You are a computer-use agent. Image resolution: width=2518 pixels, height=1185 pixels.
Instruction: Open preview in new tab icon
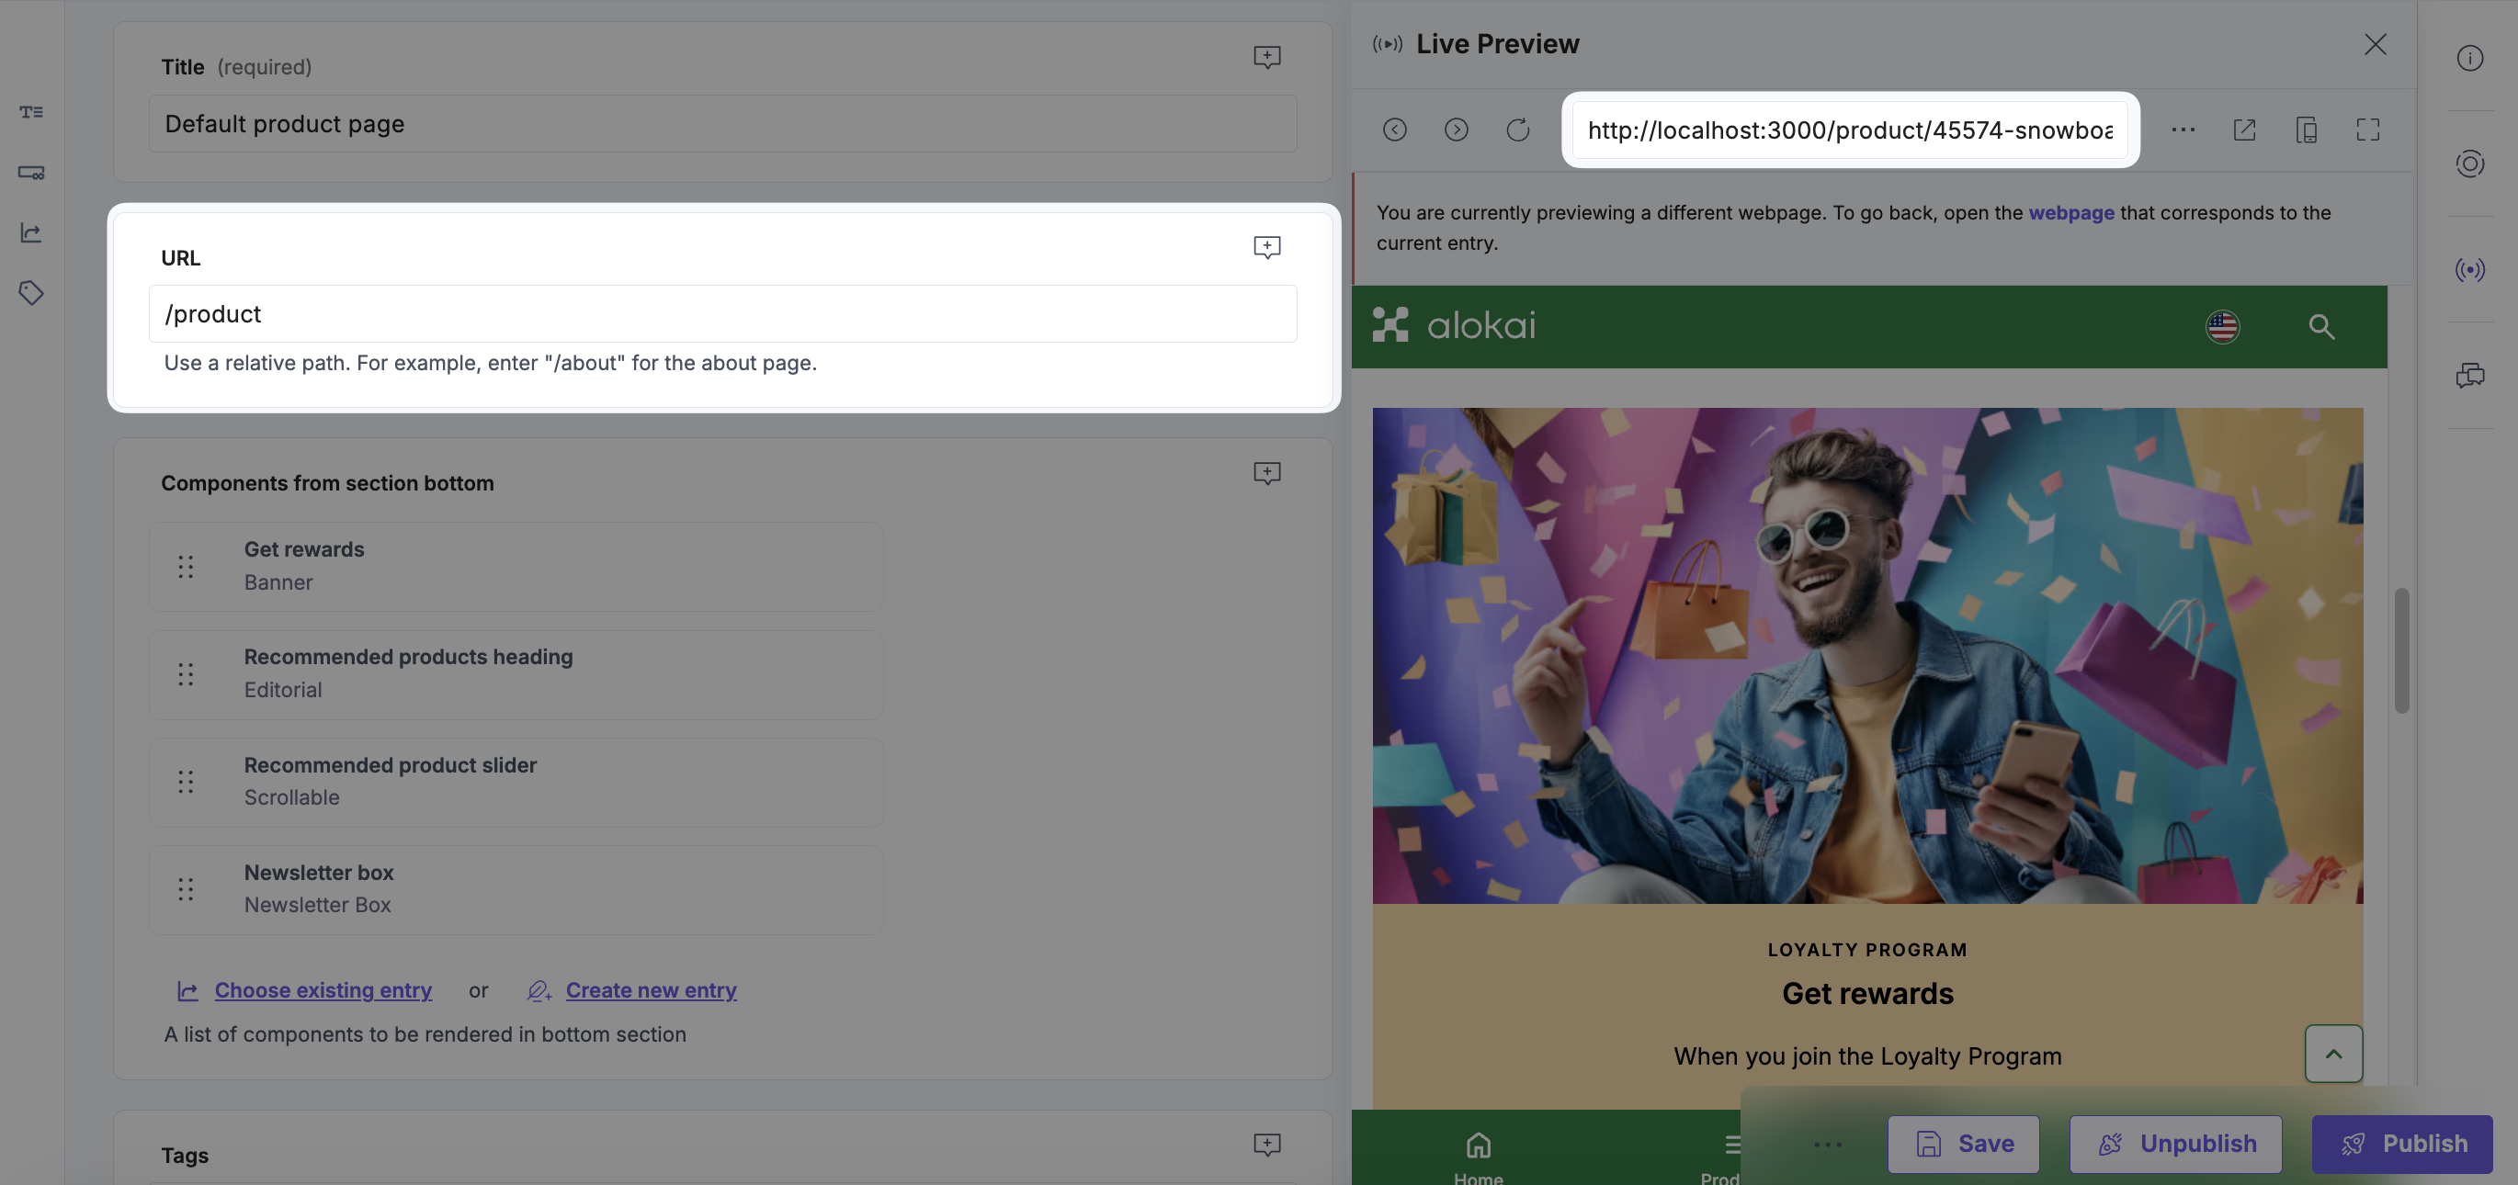pos(2245,130)
